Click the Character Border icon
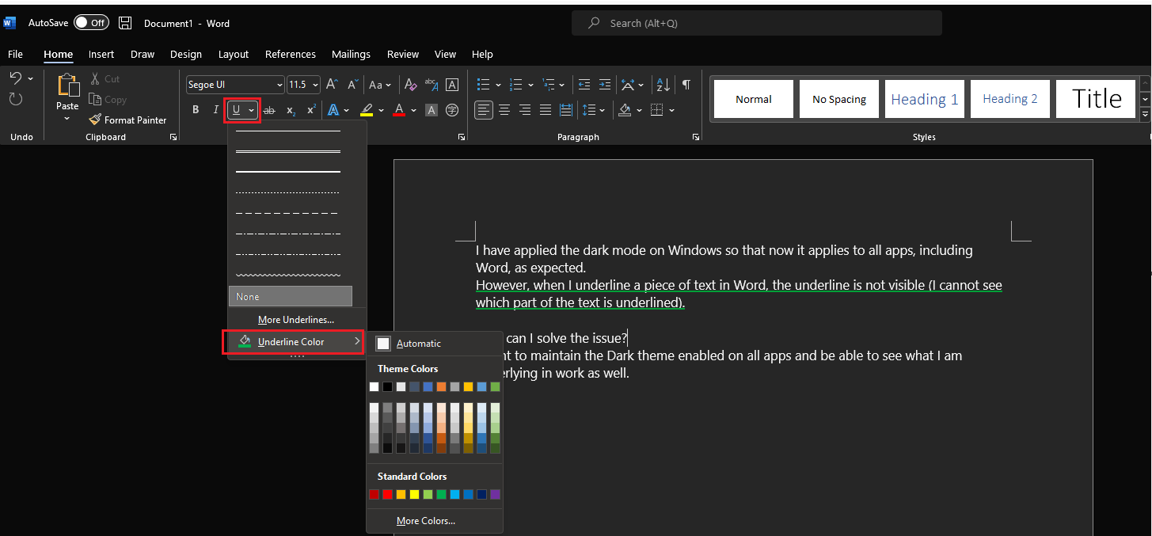This screenshot has width=1152, height=536. point(452,85)
